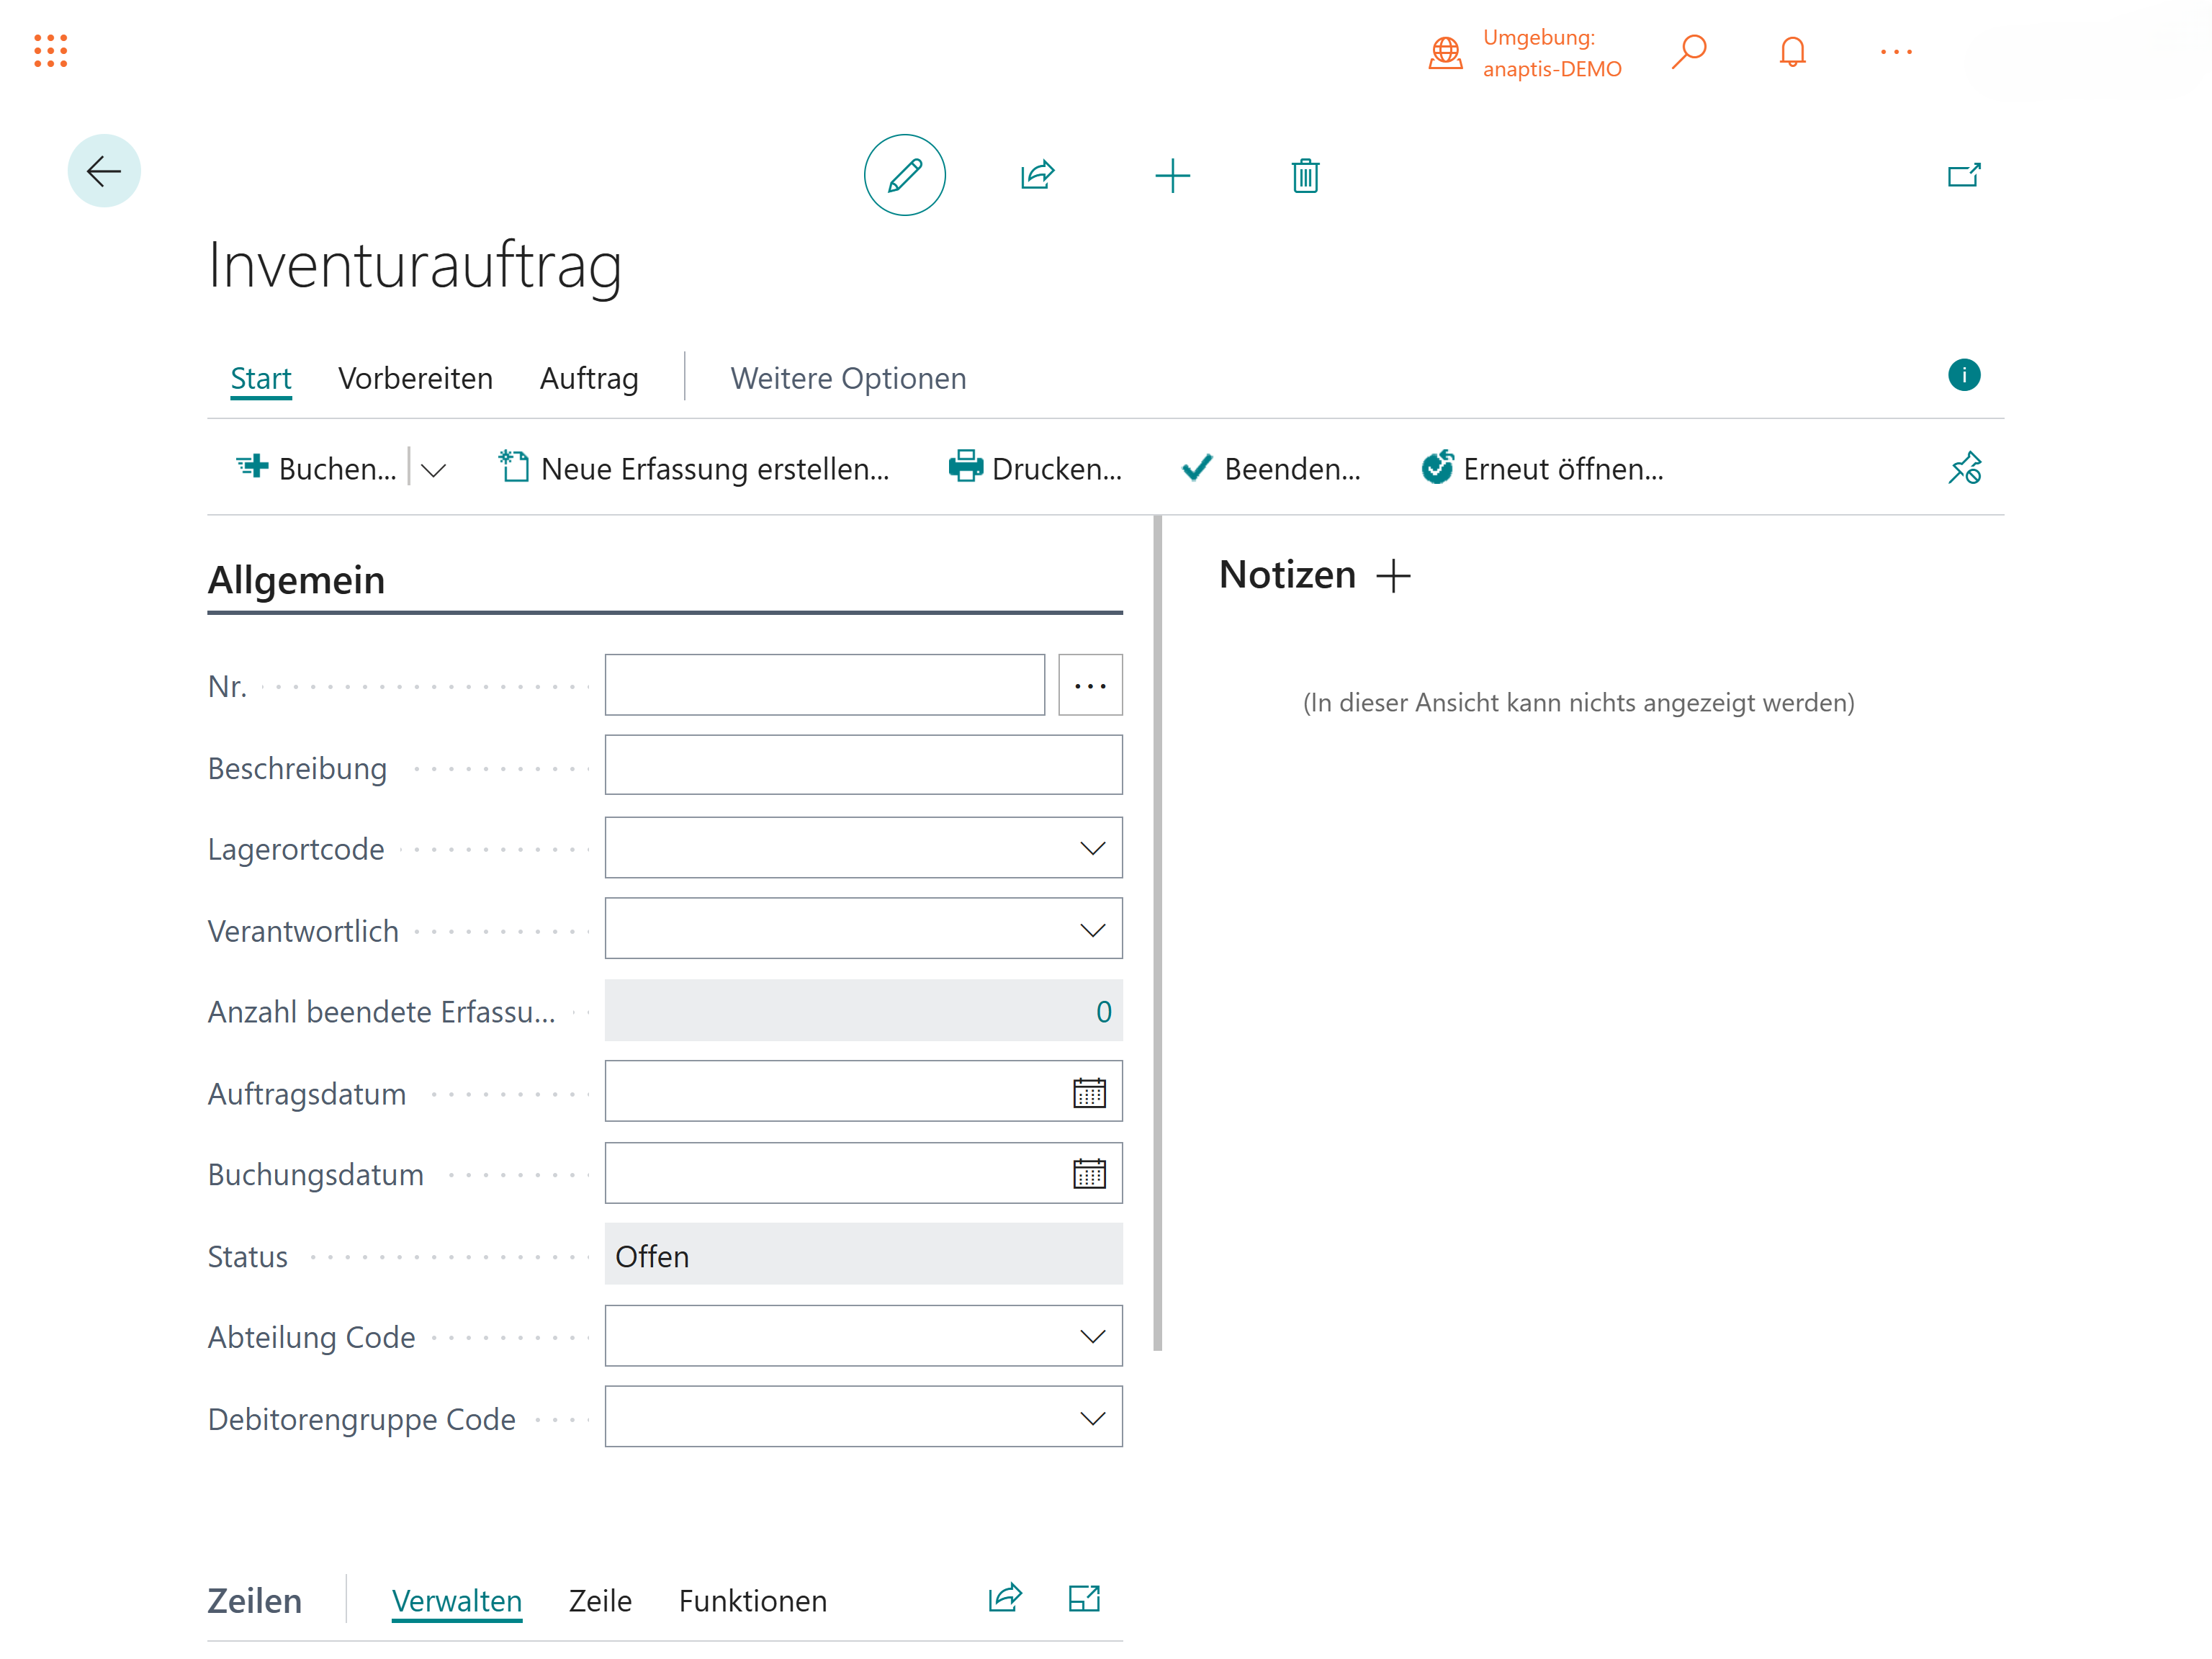Click the Beenden… action
2212x1659 pixels.
[x=1270, y=468]
